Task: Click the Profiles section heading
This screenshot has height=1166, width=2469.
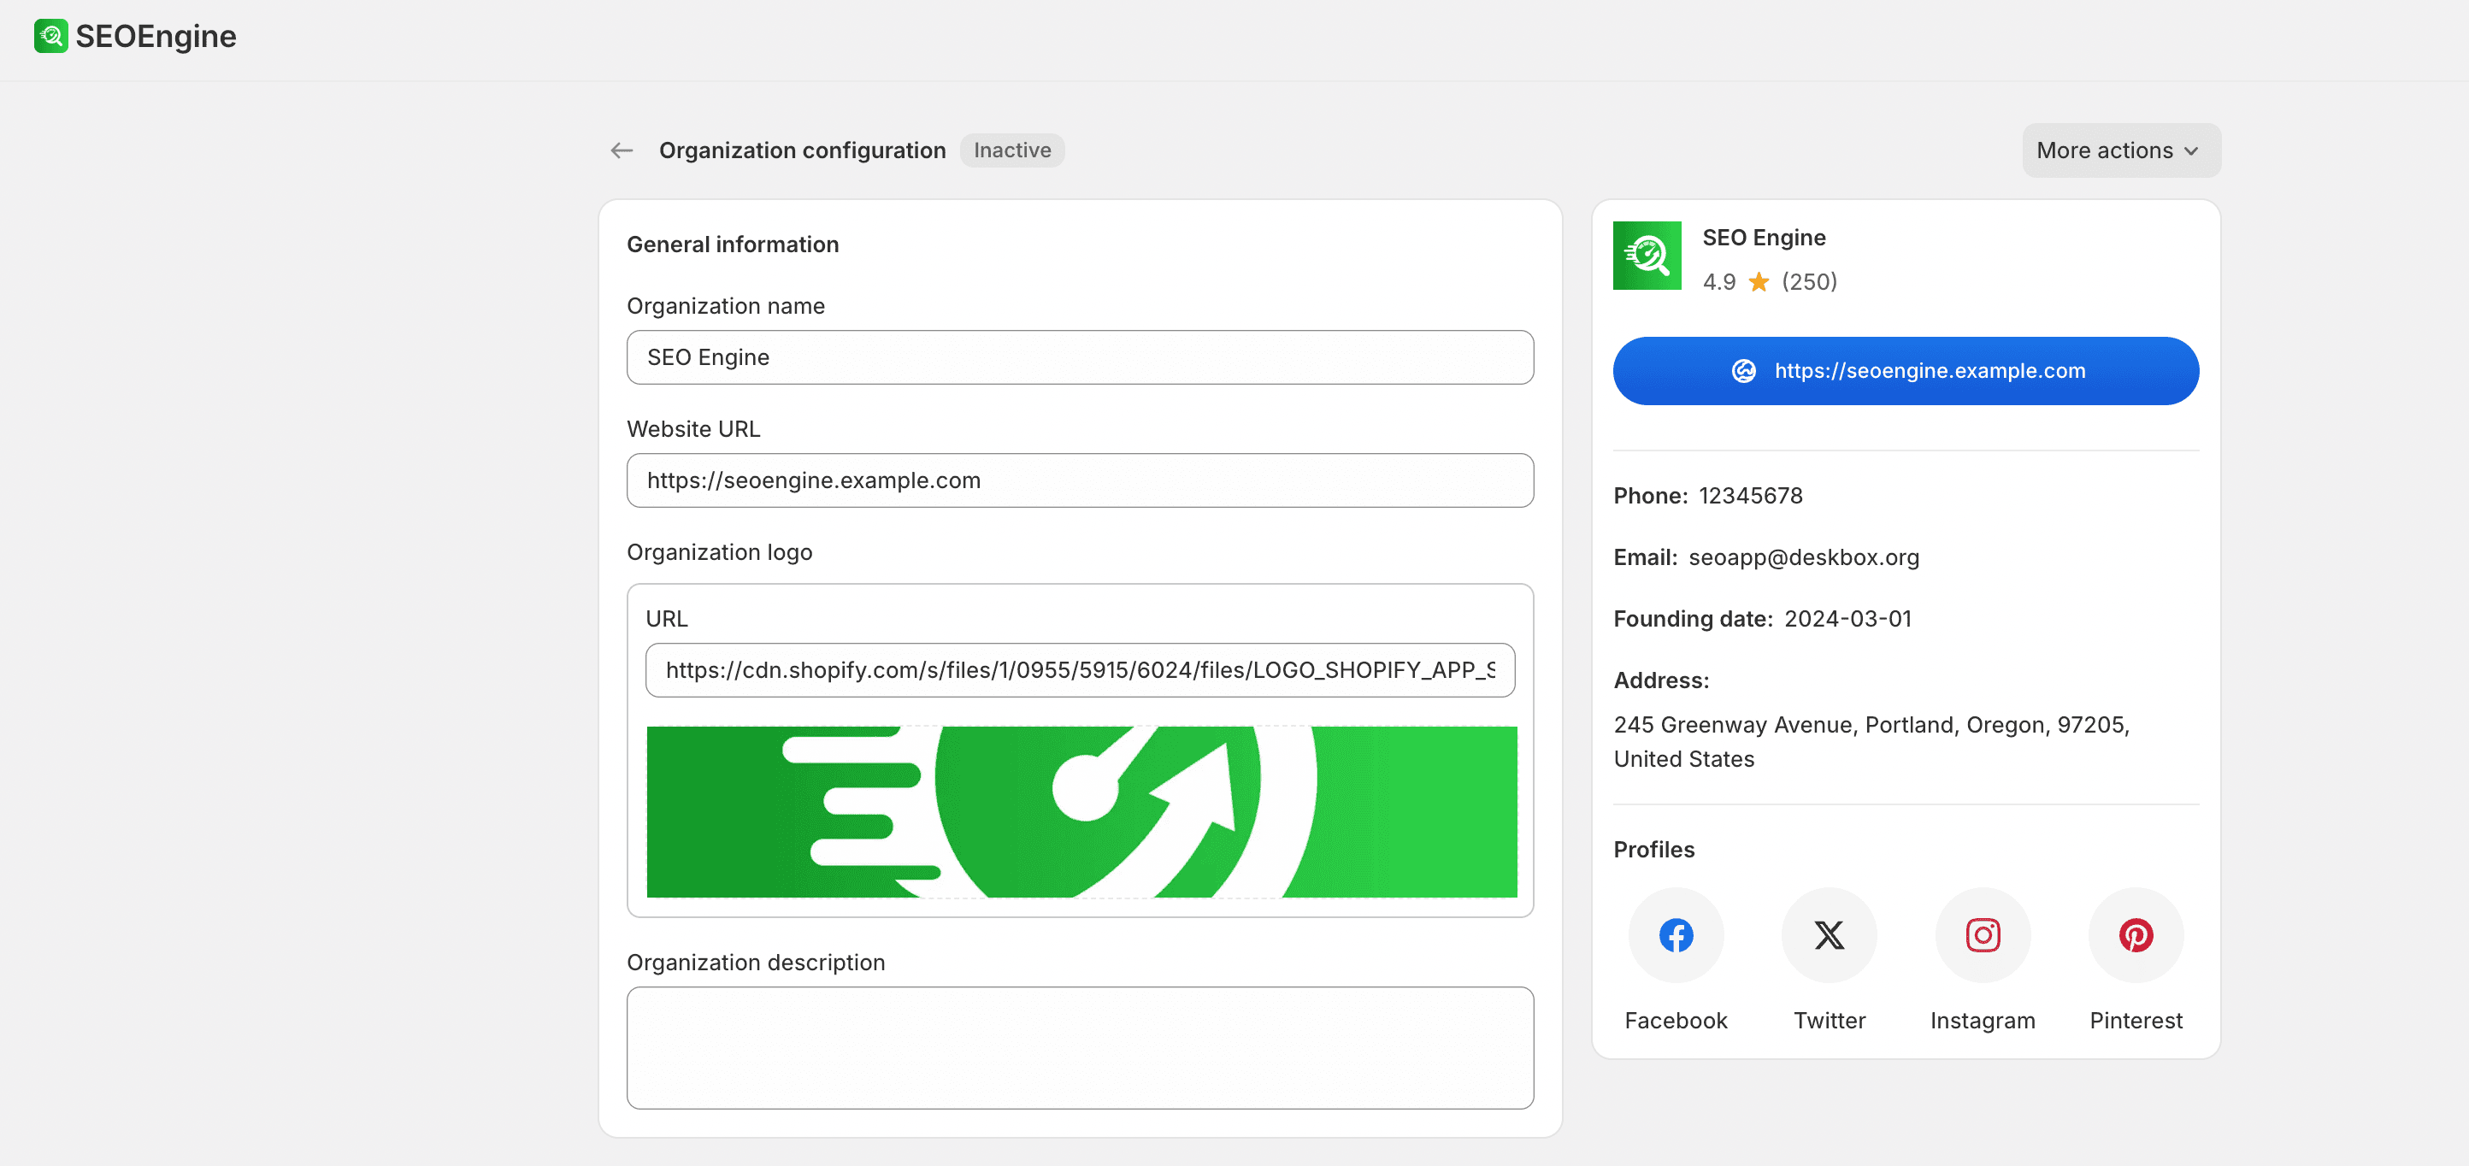Action: click(1653, 850)
